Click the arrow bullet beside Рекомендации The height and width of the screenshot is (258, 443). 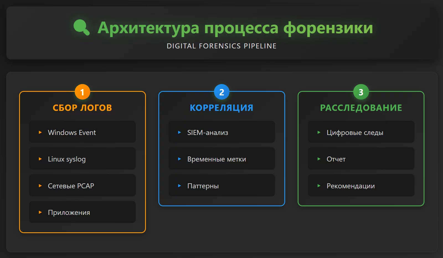[319, 186]
